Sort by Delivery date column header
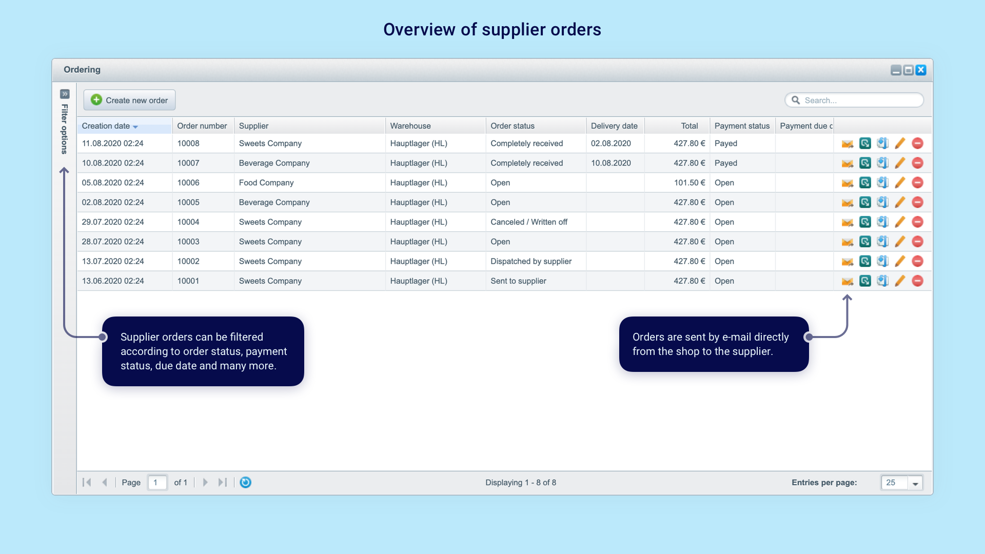 click(x=615, y=126)
